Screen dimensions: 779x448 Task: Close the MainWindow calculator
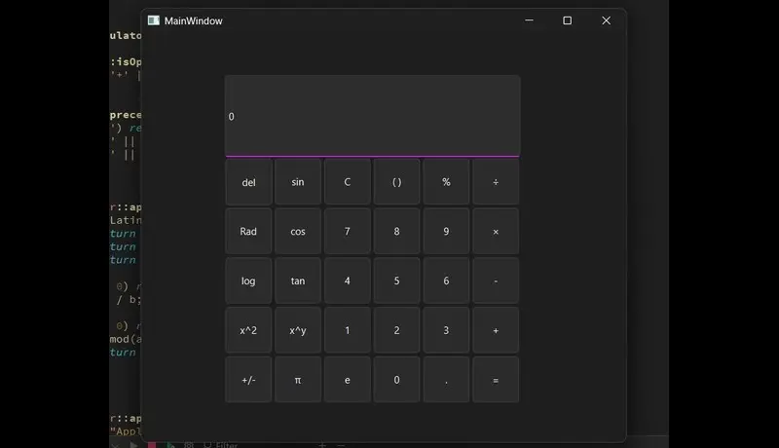[x=606, y=20]
